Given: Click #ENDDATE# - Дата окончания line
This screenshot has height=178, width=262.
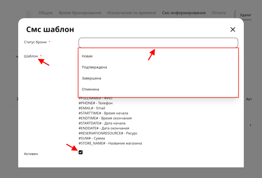Looking at the screenshot, I should 104,128.
